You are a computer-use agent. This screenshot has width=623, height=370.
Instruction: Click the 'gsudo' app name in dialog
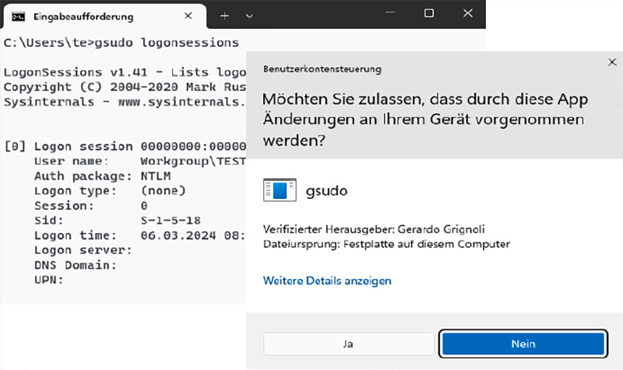(326, 190)
